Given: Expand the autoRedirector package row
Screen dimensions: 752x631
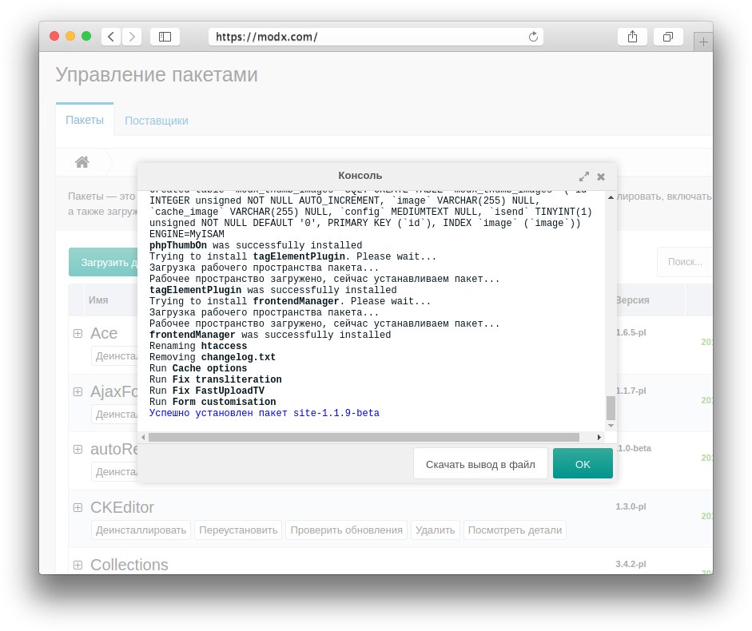Looking at the screenshot, I should (78, 449).
